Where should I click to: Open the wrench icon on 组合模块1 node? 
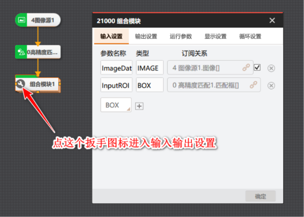click(x=21, y=84)
